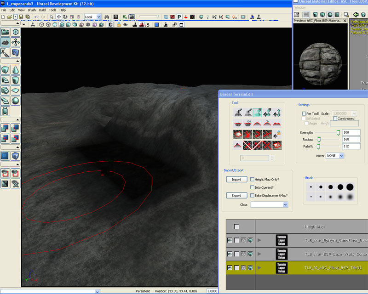Open the Help menu
Image resolution: width=368 pixels, height=294 pixels.
tap(63, 10)
